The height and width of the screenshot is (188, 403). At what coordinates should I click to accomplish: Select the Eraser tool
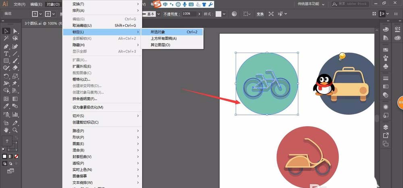(x=15, y=67)
